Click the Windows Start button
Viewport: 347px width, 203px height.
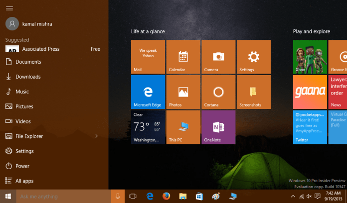pyautogui.click(x=8, y=196)
